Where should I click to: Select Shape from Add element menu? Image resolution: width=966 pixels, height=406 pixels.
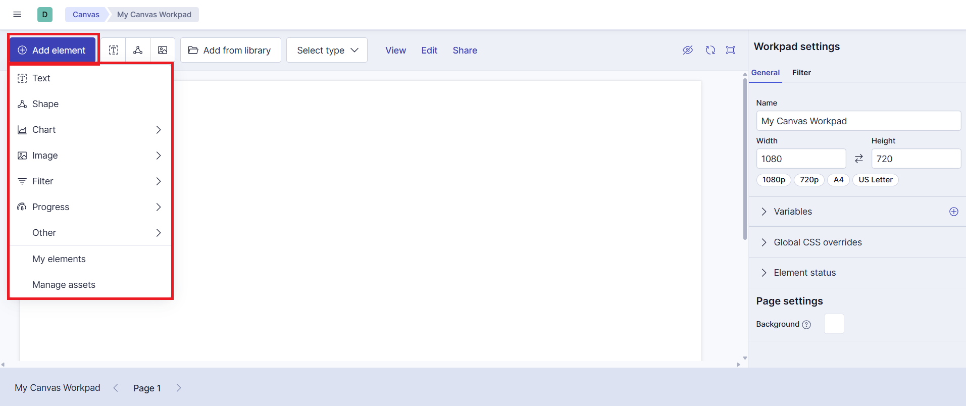coord(91,104)
